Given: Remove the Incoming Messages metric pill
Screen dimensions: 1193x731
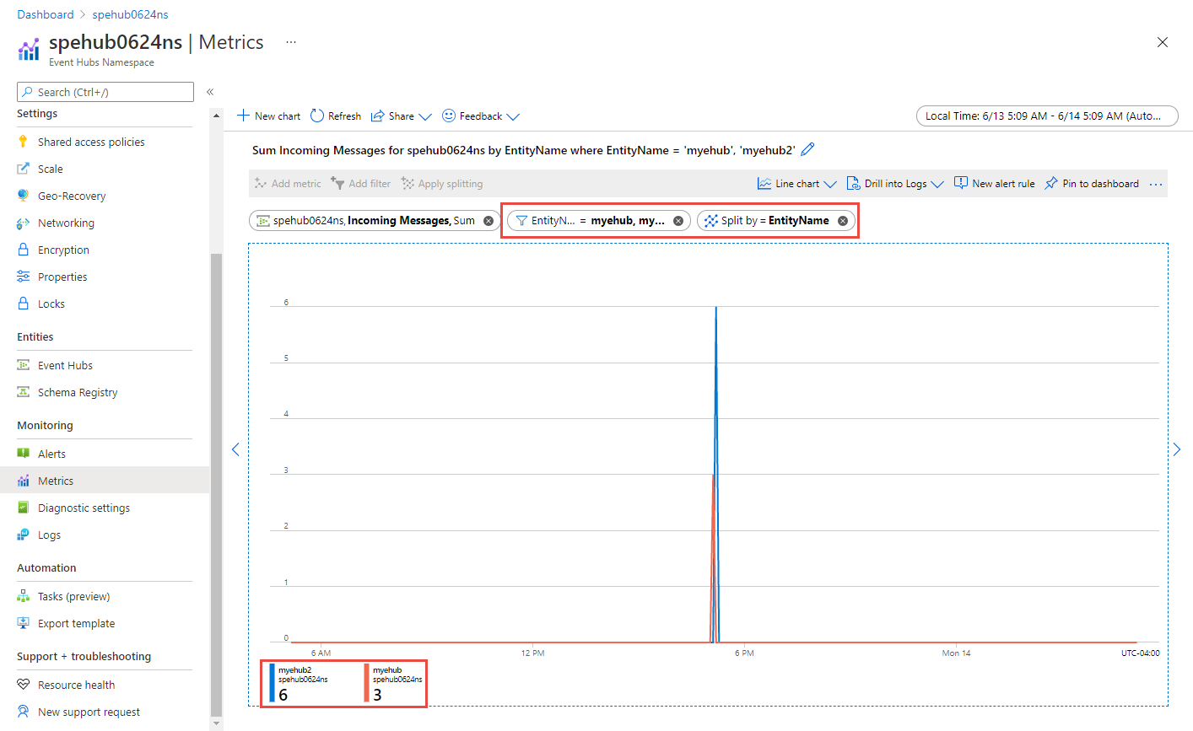Looking at the screenshot, I should [x=489, y=221].
